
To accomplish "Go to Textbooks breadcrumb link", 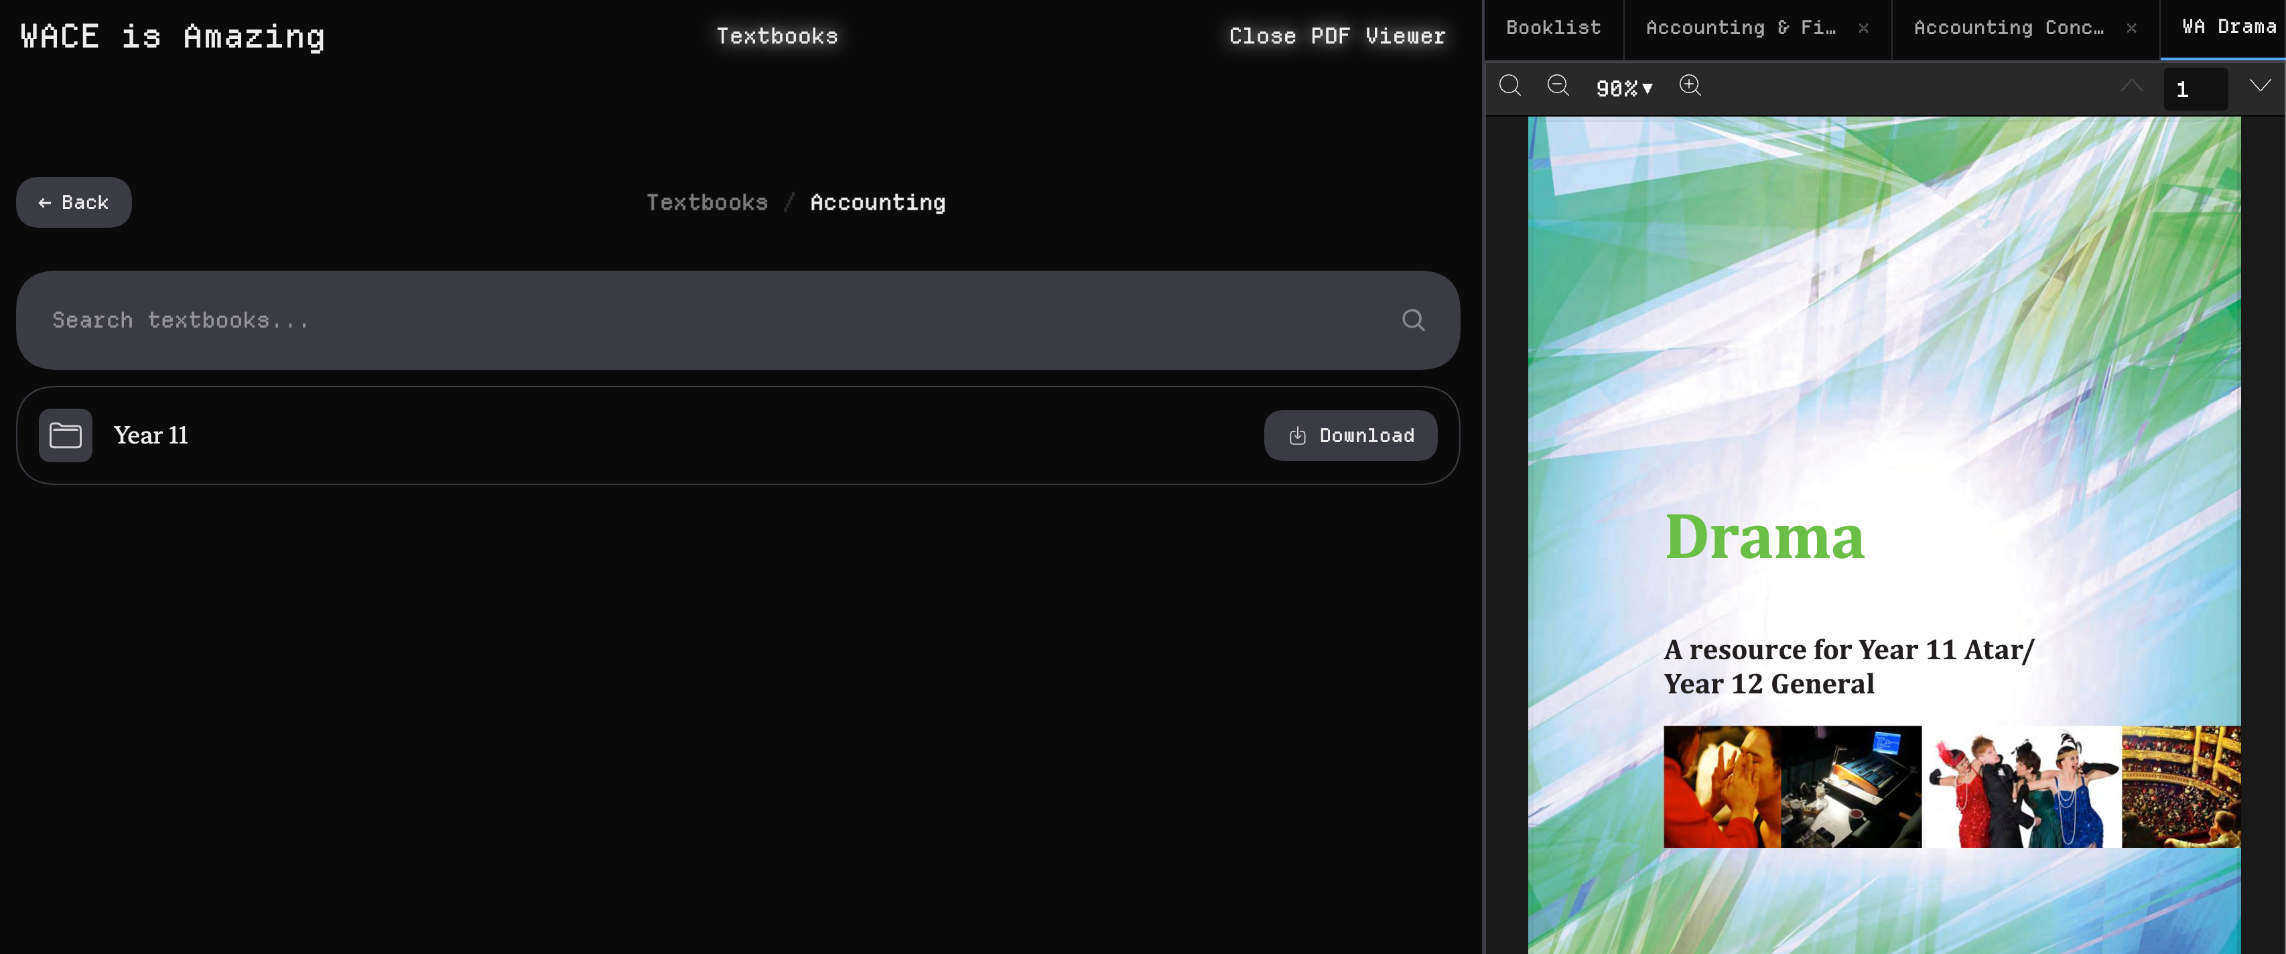I will (706, 202).
